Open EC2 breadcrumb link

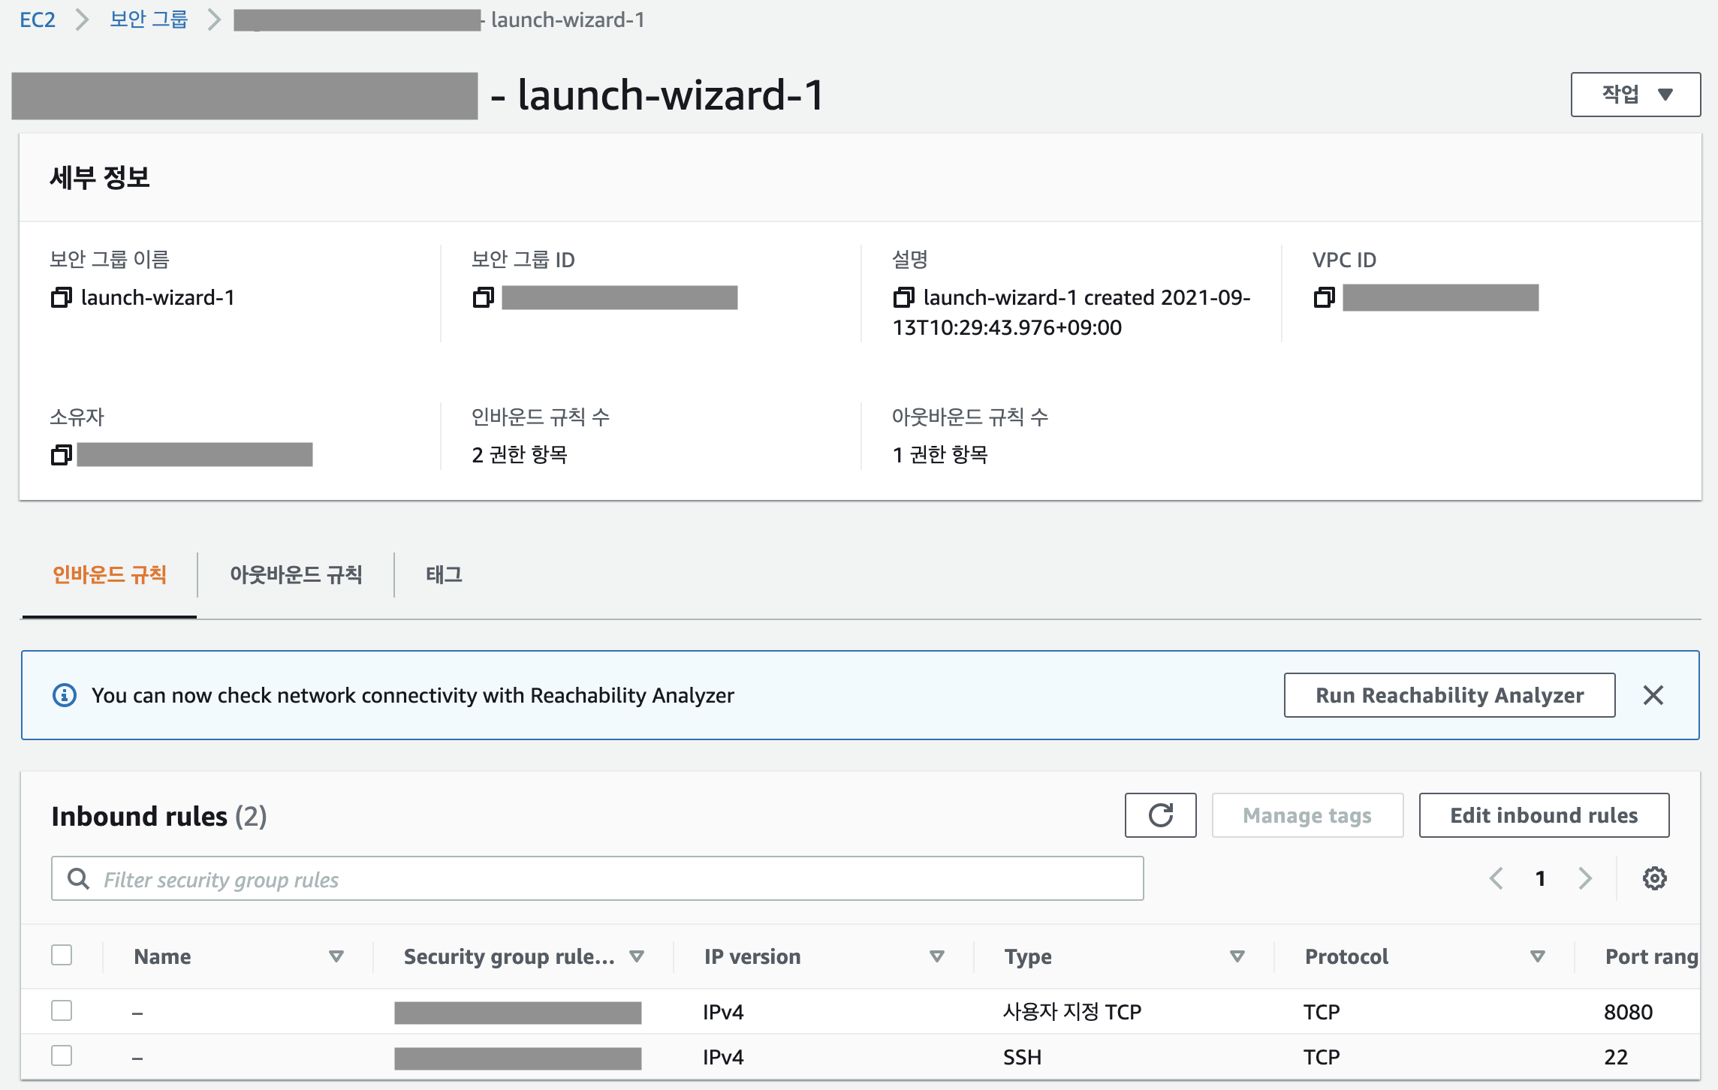[38, 20]
